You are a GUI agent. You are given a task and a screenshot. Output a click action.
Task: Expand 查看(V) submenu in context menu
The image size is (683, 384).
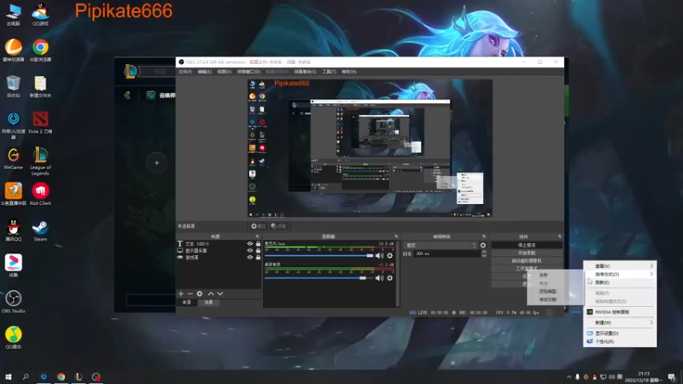click(620, 266)
